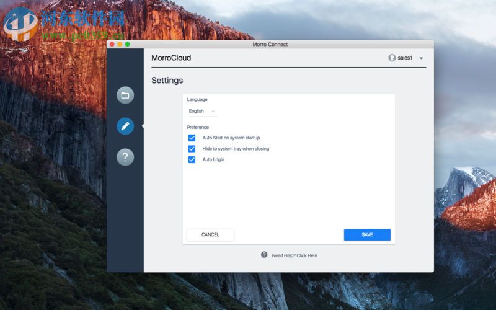Maximize the window with green button
The image size is (496, 310).
(128, 44)
